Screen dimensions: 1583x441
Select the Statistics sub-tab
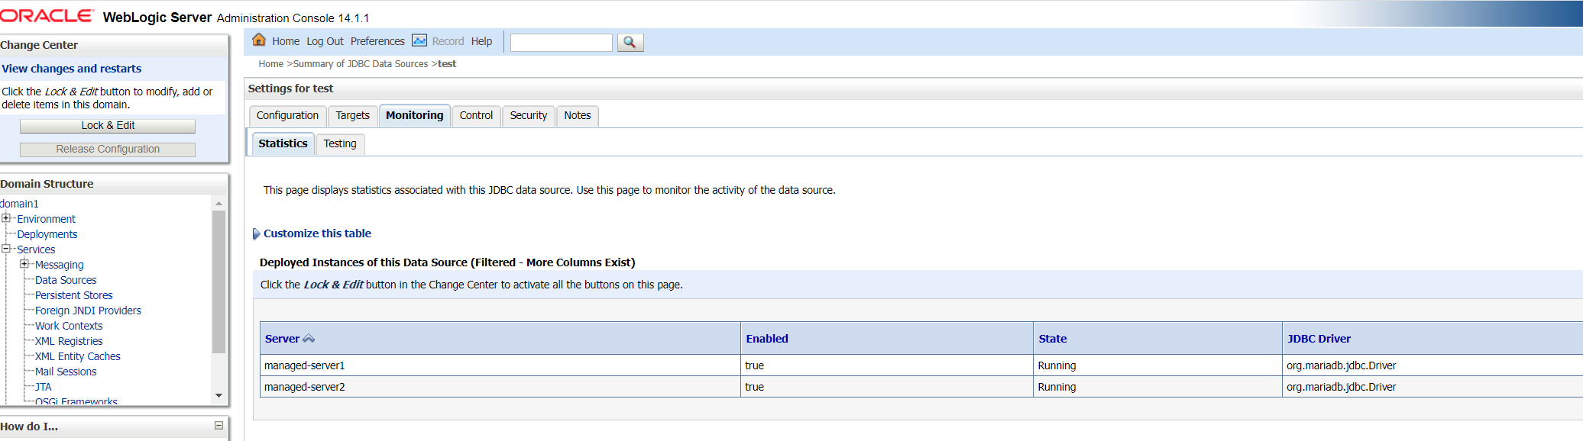283,143
